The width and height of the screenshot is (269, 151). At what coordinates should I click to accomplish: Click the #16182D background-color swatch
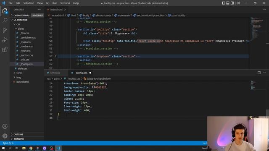[93, 87]
